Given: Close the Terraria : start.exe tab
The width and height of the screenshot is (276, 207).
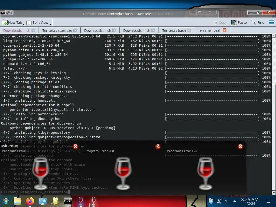Looking at the screenshot, I should [75, 30].
